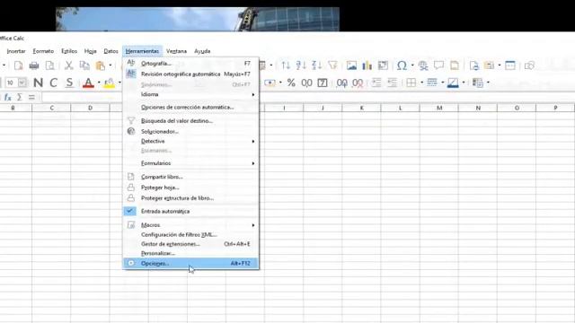Toggle italic with the C button
The width and height of the screenshot is (575, 323).
[x=54, y=83]
